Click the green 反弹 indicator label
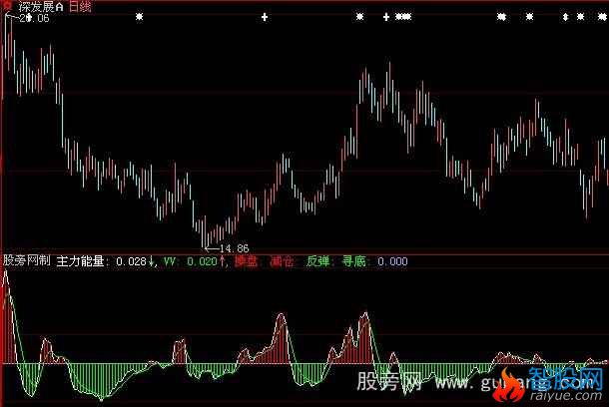 click(317, 261)
